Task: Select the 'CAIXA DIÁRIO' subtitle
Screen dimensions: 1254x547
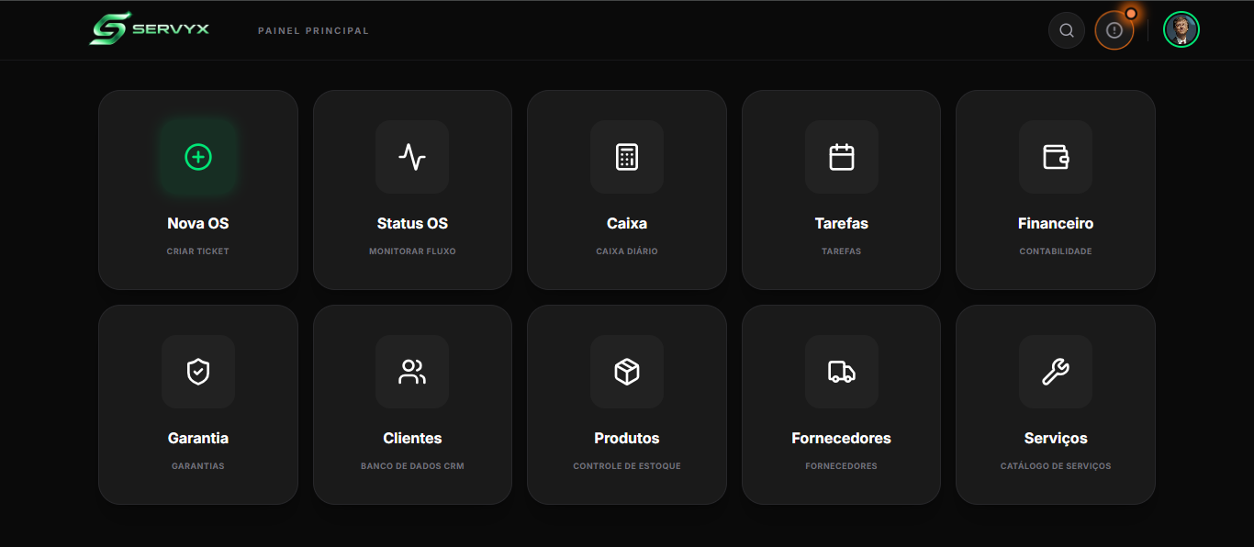Action: (x=627, y=251)
